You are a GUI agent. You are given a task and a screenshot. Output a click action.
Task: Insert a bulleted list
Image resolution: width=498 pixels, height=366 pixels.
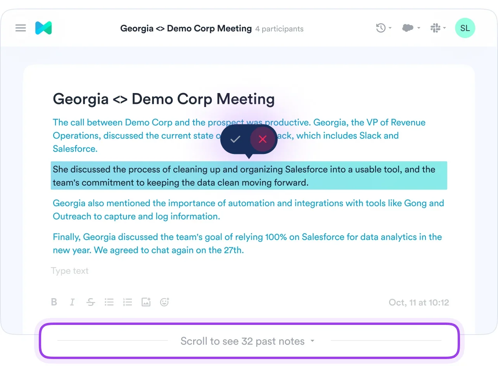coord(109,302)
